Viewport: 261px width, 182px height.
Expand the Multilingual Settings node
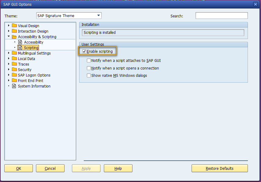(x=9, y=53)
